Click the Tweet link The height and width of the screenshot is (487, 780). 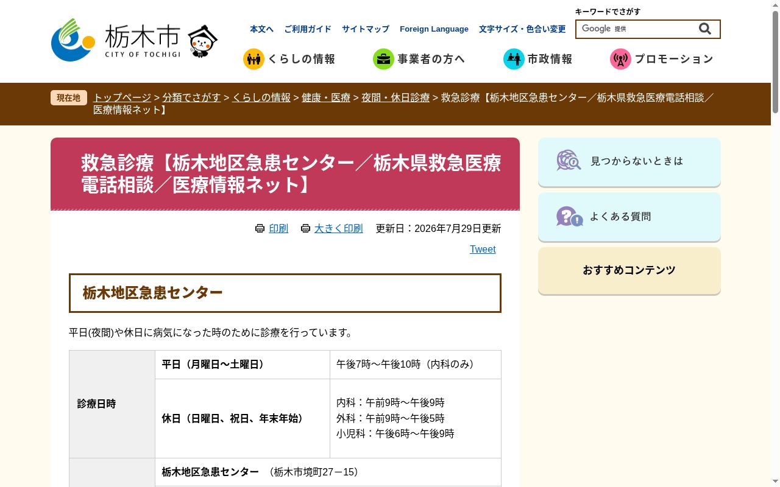click(483, 249)
